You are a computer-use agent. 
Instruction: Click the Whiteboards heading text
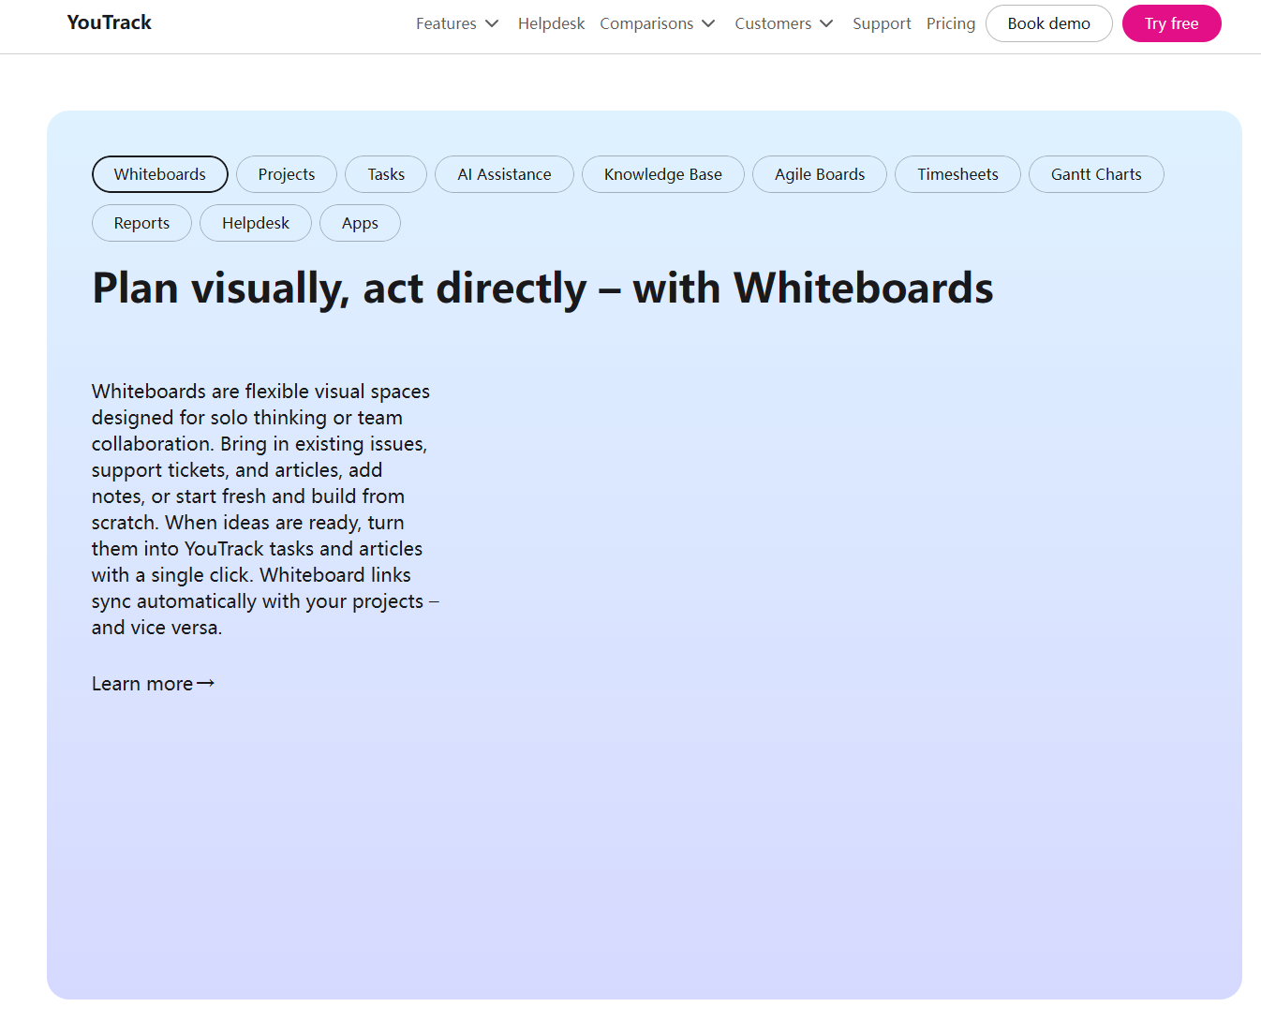[x=542, y=289]
